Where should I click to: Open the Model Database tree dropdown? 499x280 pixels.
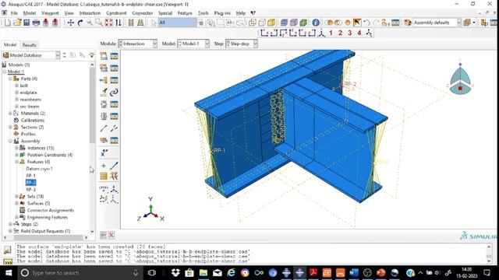coord(31,55)
